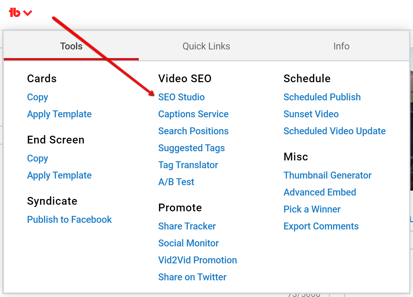Open Captions Service tool
The image size is (413, 297).
pyautogui.click(x=193, y=114)
